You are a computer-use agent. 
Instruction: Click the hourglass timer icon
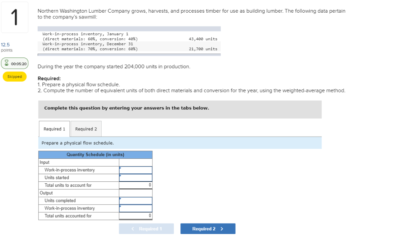[7, 63]
